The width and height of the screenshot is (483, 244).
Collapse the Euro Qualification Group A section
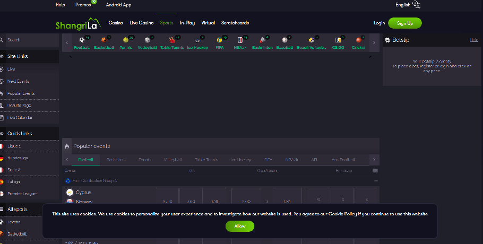376,181
